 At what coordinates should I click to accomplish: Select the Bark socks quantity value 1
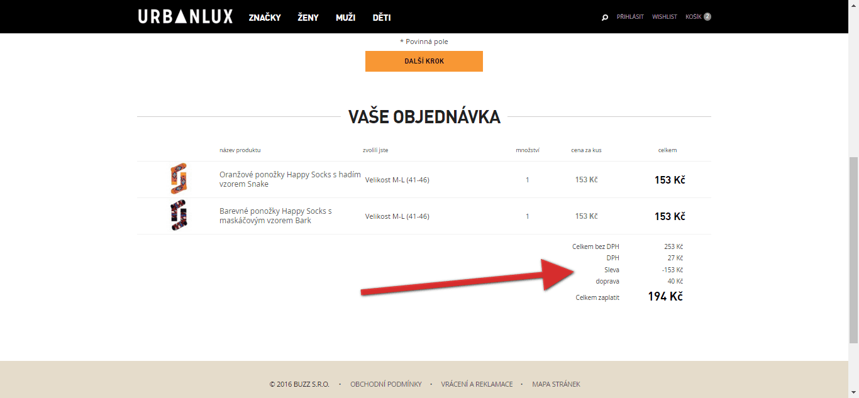tap(528, 216)
